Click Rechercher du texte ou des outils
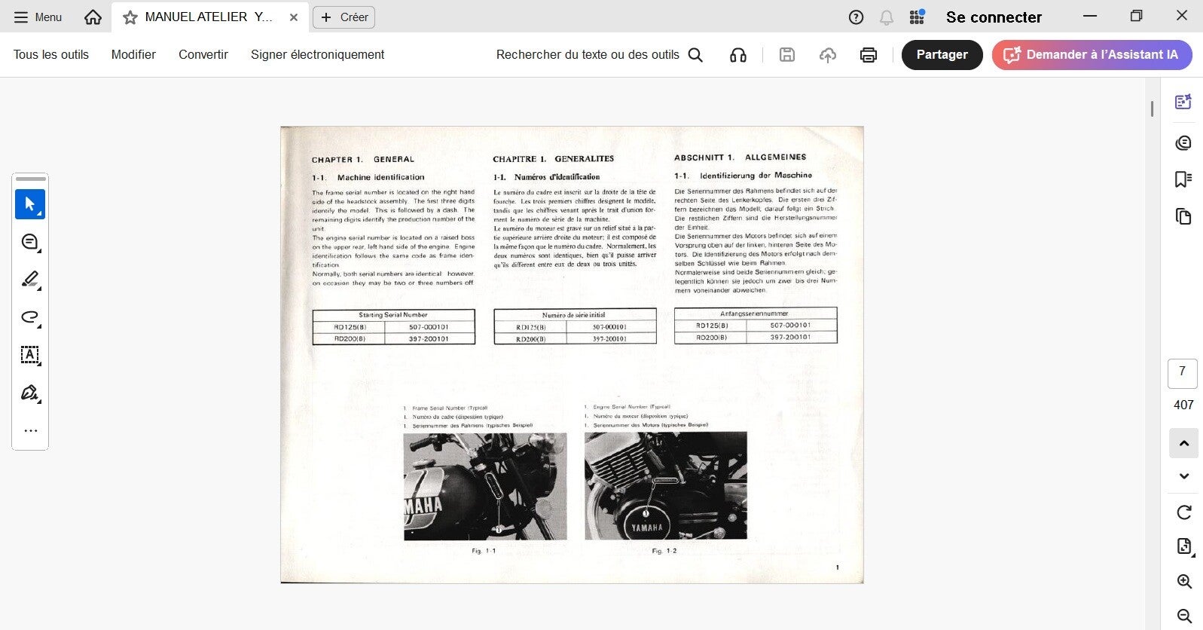 (588, 54)
